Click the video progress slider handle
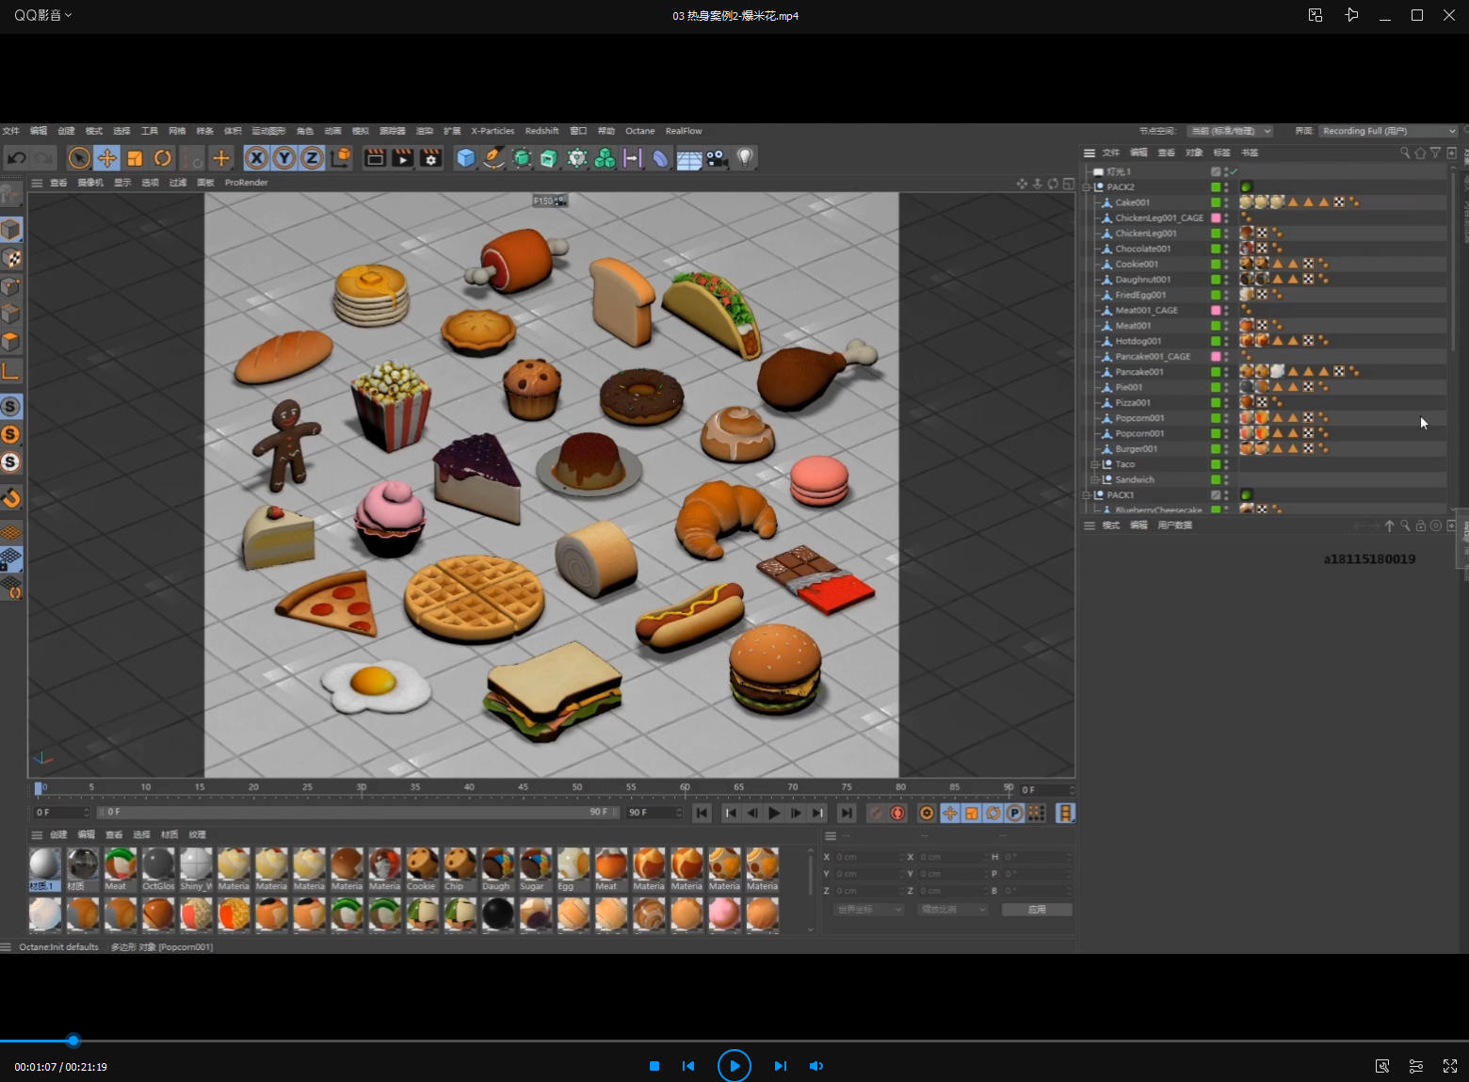 [x=73, y=1041]
